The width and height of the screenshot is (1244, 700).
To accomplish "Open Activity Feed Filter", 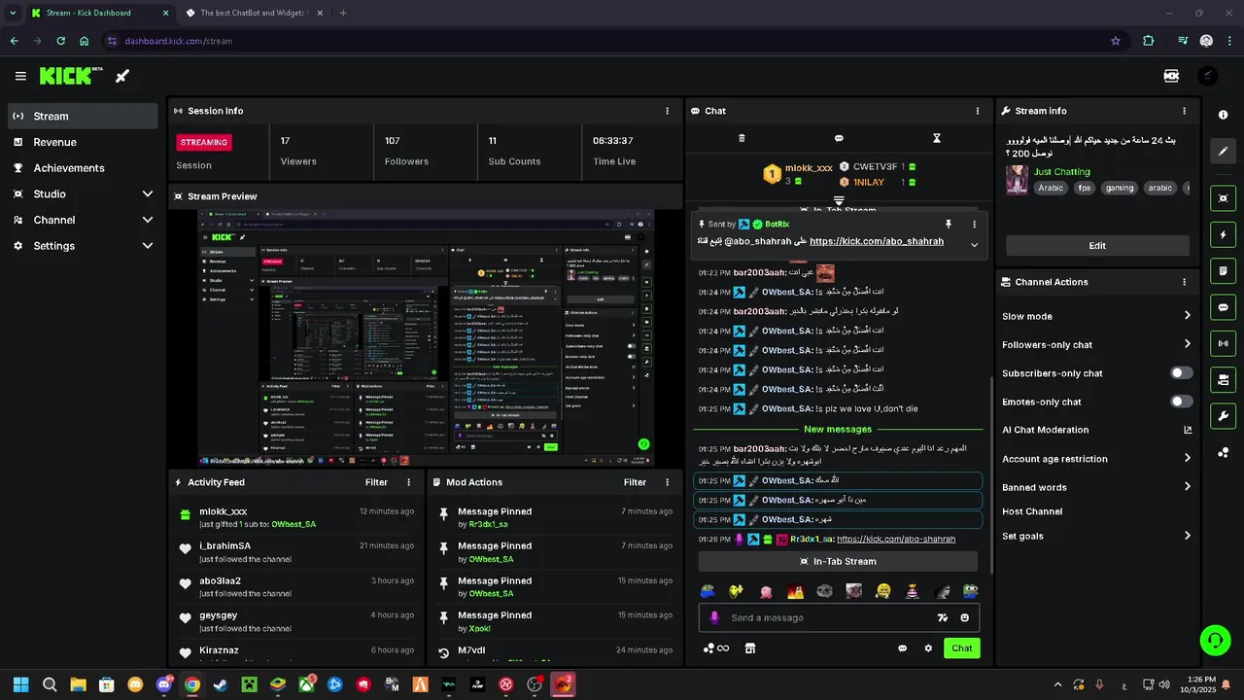I will pyautogui.click(x=376, y=482).
